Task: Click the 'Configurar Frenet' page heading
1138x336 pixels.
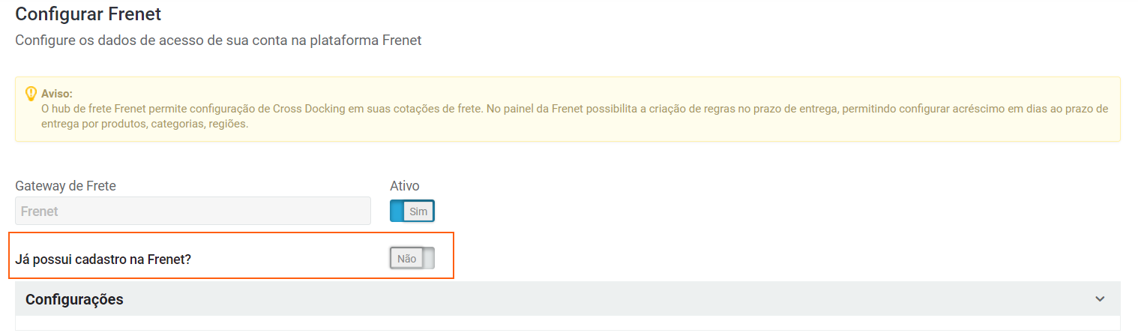Action: click(x=88, y=13)
